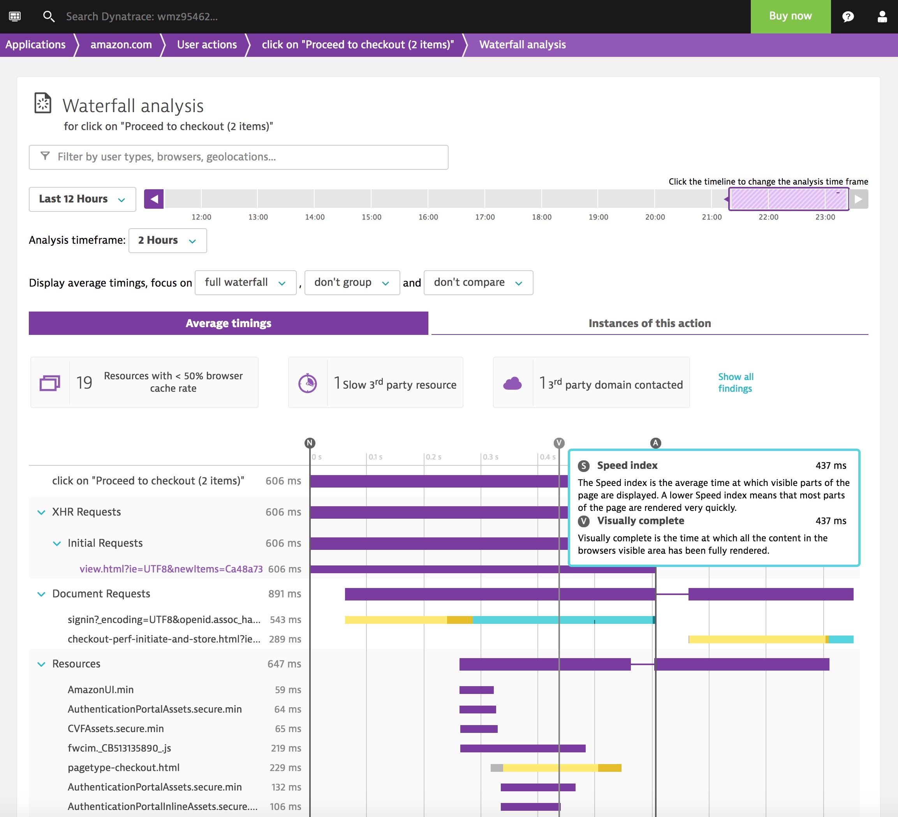Click the timeline at 18:00

(x=542, y=199)
